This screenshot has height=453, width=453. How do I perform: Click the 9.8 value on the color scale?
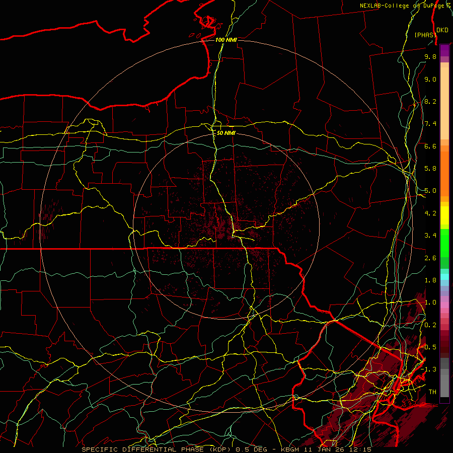point(430,56)
